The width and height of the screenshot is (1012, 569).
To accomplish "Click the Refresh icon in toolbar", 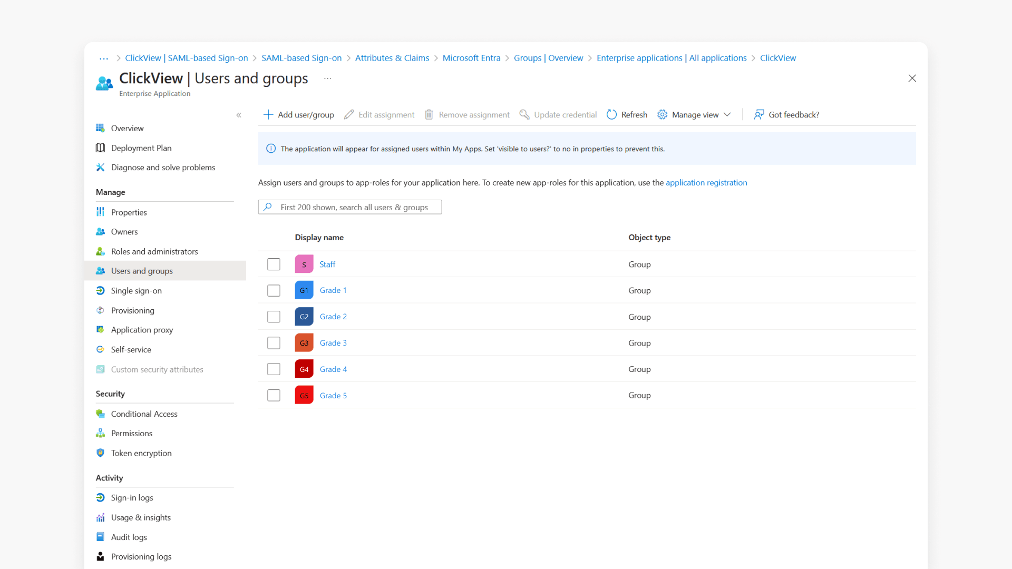I will pos(611,114).
